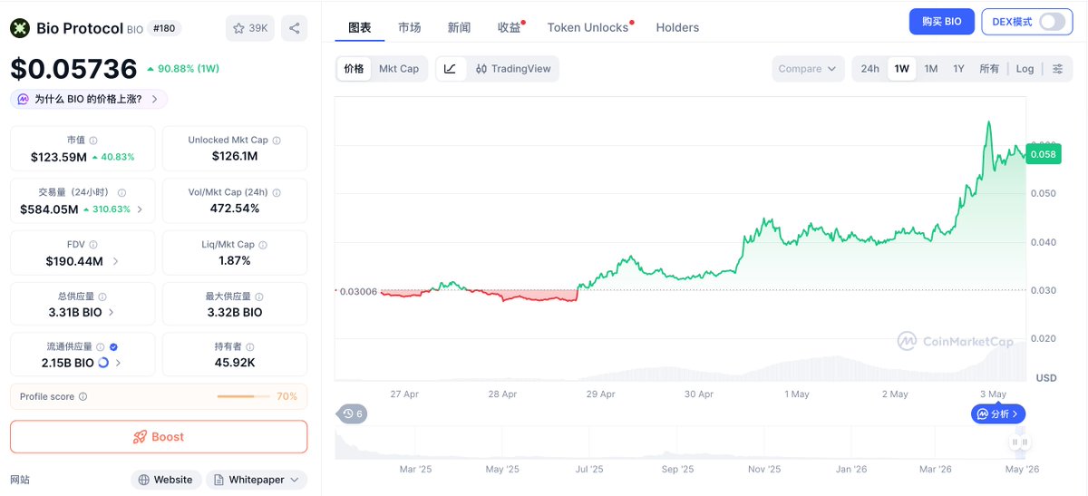Click the info icon beside 最大供应量
The image size is (1088, 496).
tap(259, 297)
